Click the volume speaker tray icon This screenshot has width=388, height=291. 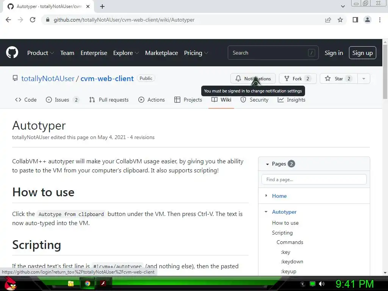(x=322, y=284)
